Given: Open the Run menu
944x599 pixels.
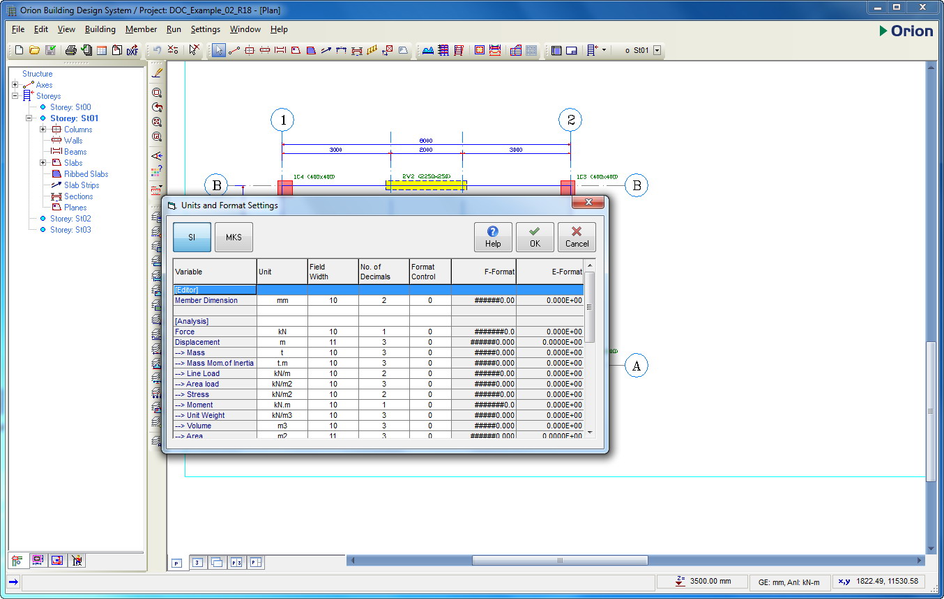Looking at the screenshot, I should tap(174, 29).
